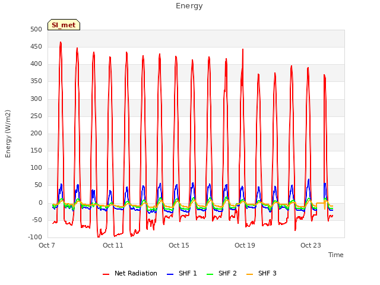The width and height of the screenshot is (380, 285).
Task: Click the Oct 19 x-axis label
Action: pos(245,245)
